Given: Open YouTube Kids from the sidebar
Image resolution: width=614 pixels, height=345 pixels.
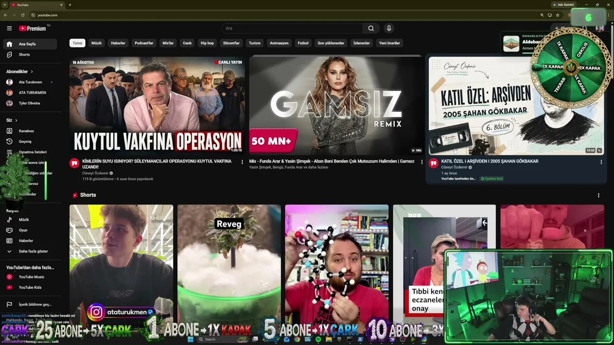Looking at the screenshot, I should pyautogui.click(x=30, y=287).
